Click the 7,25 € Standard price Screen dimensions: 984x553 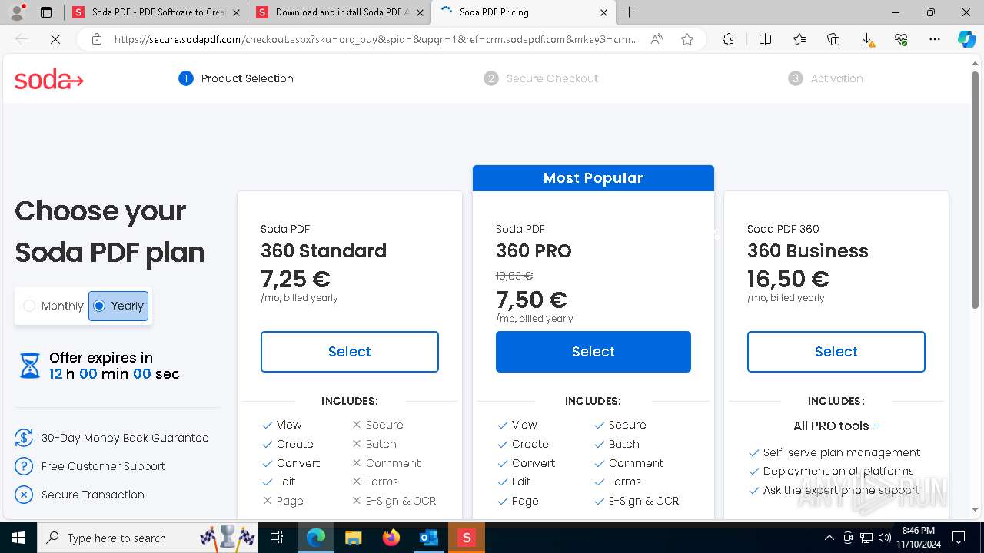point(296,279)
